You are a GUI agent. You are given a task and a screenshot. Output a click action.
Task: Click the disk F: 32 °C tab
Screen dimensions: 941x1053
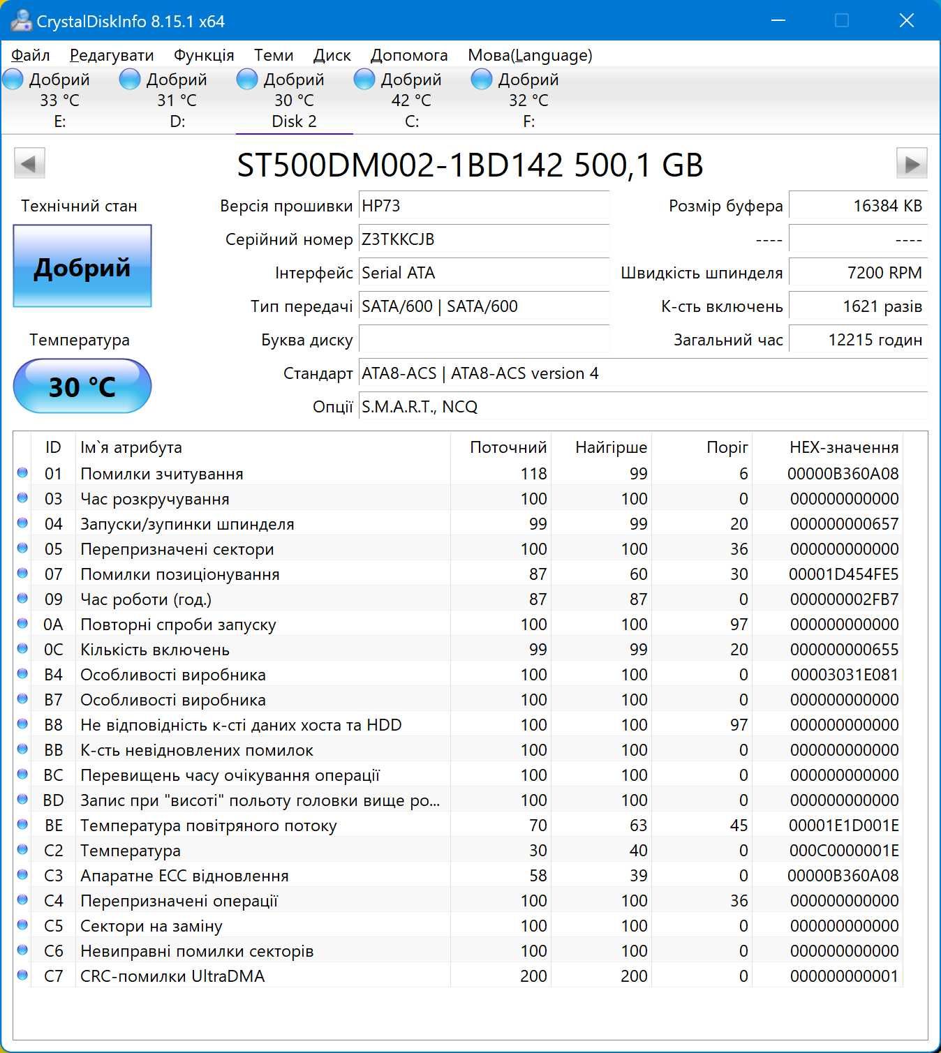click(529, 100)
